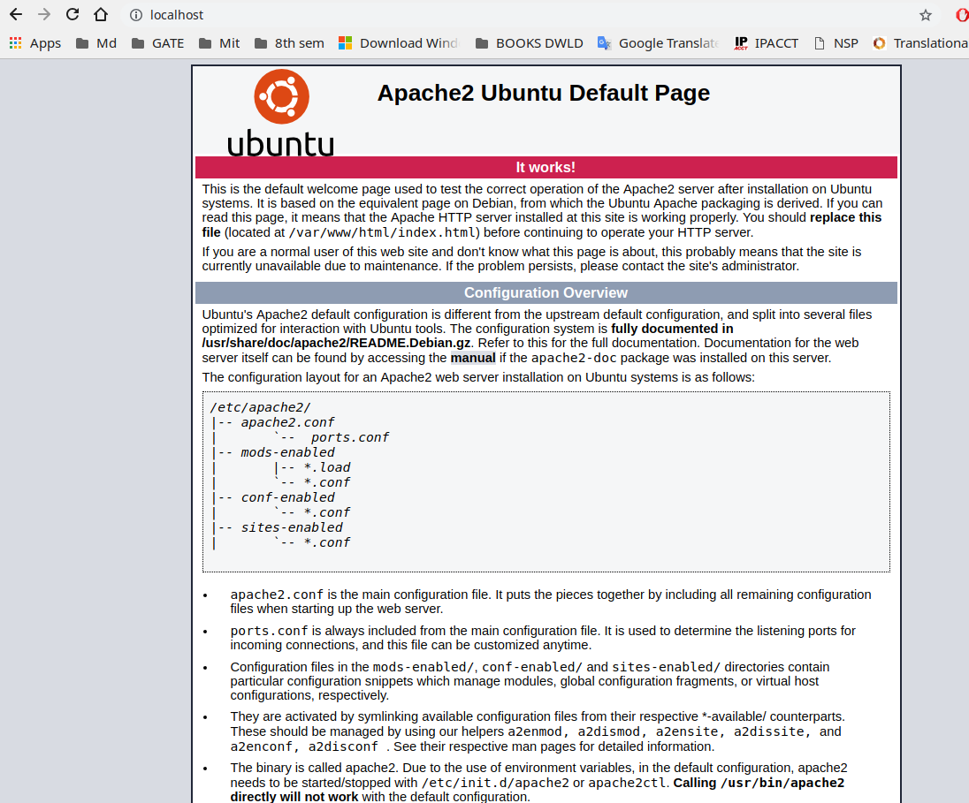Open the IPACCT bookmark

(x=767, y=43)
